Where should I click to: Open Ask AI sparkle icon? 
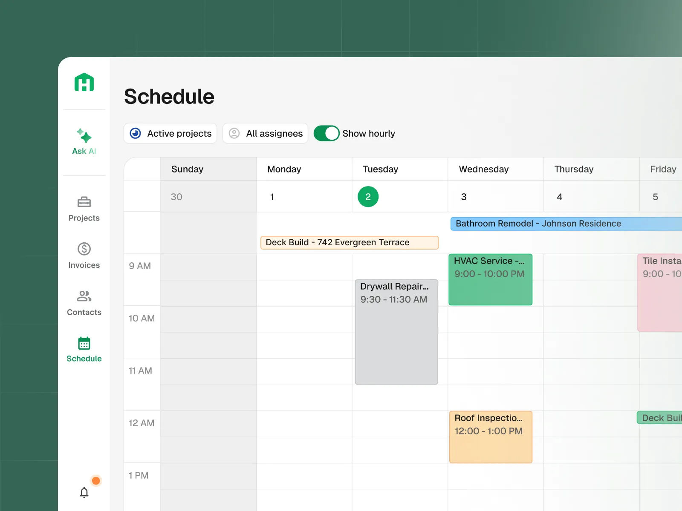click(x=84, y=135)
